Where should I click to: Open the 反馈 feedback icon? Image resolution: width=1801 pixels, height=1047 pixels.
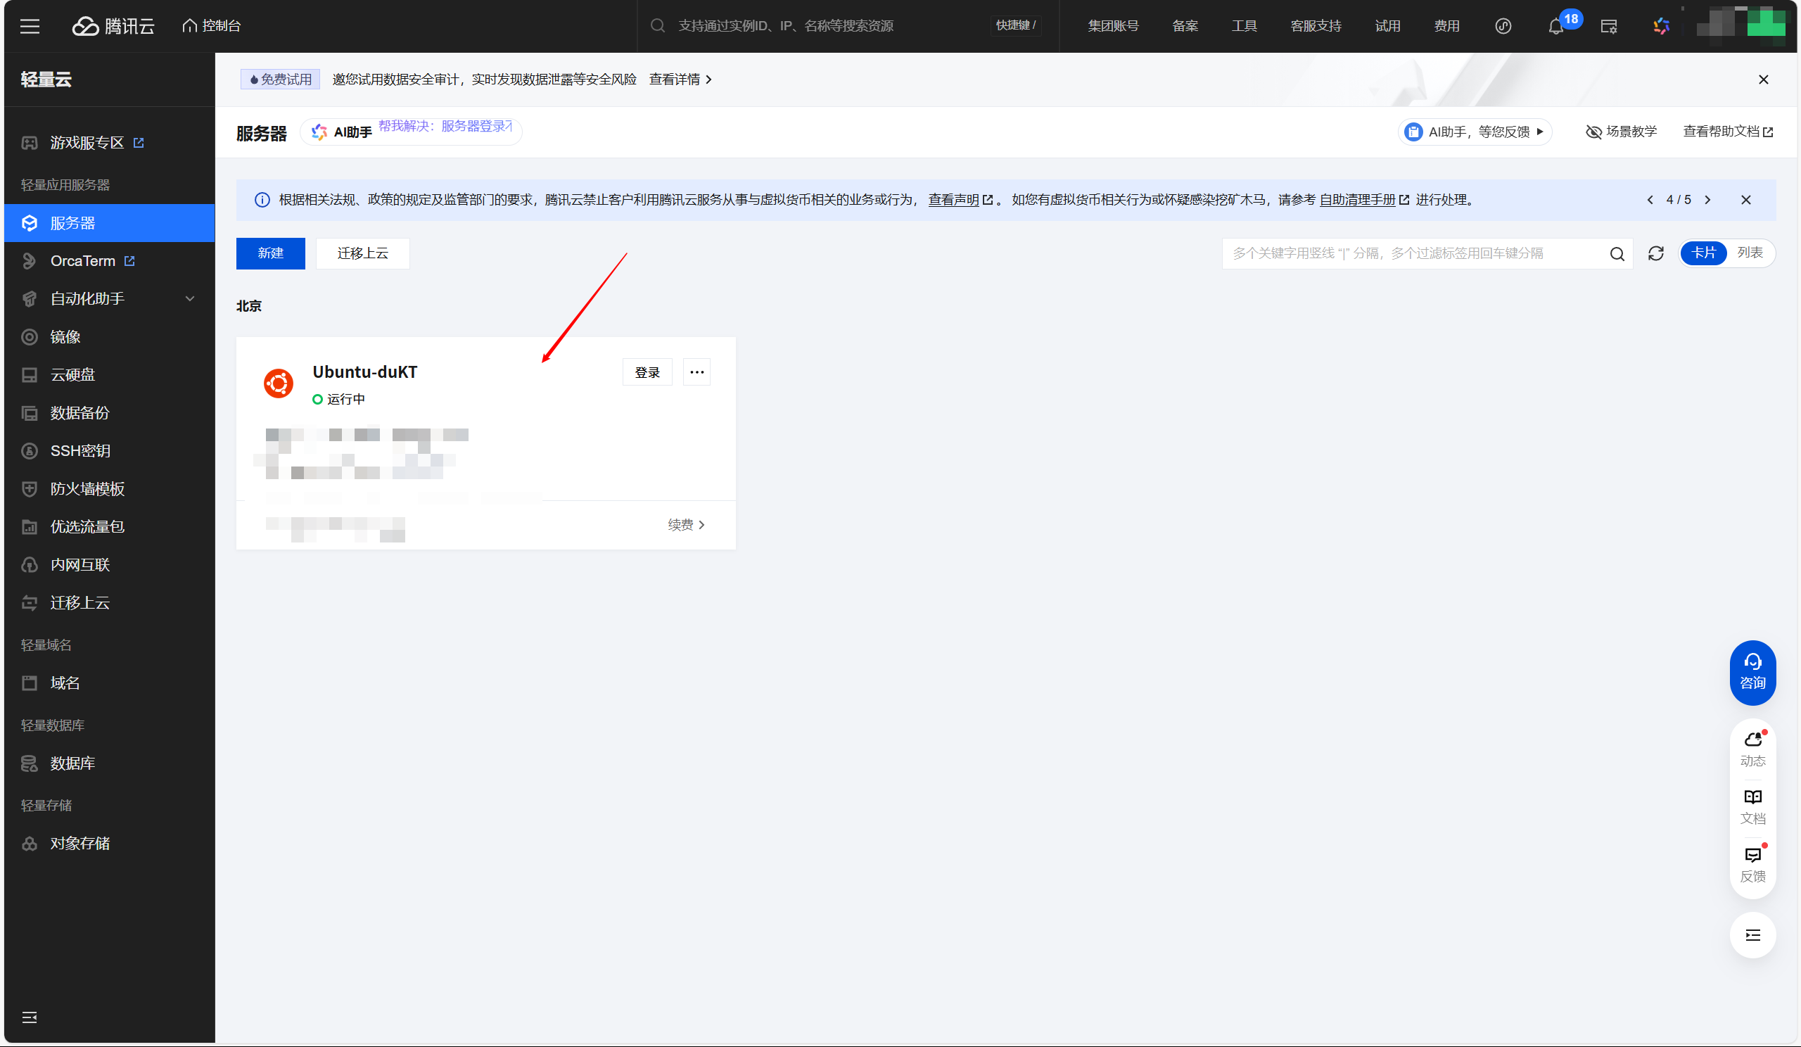(x=1752, y=865)
